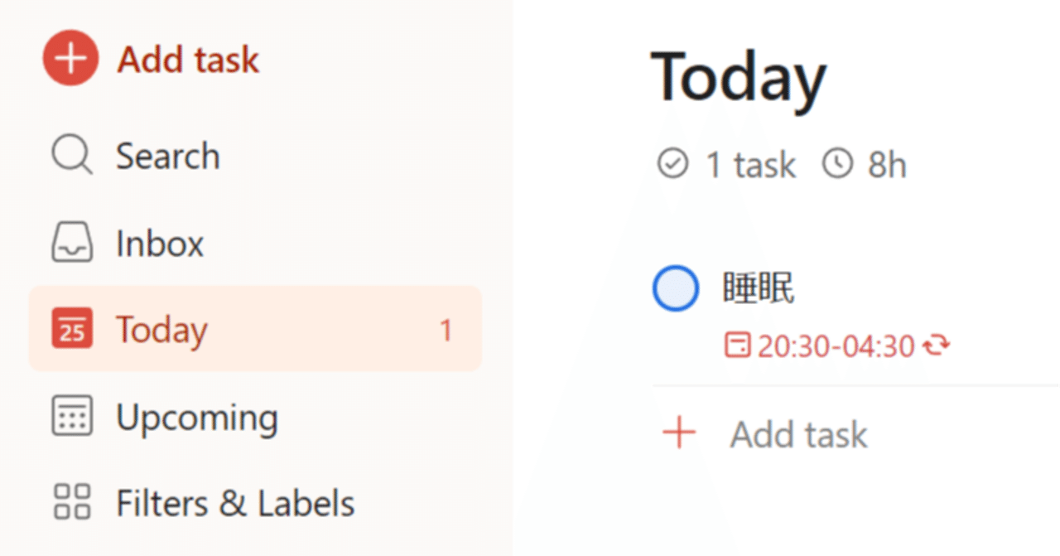
Task: Click the clock icon next to 8h
Action: coord(837,164)
